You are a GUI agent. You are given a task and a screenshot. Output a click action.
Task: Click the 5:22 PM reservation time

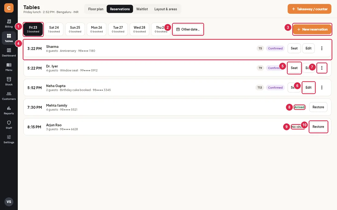(34, 68)
